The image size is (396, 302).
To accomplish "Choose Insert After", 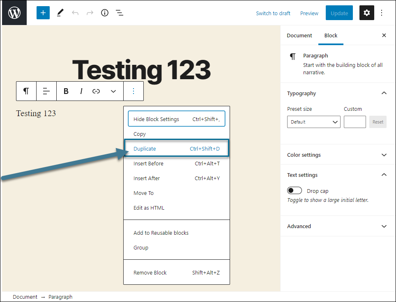I will [177, 178].
